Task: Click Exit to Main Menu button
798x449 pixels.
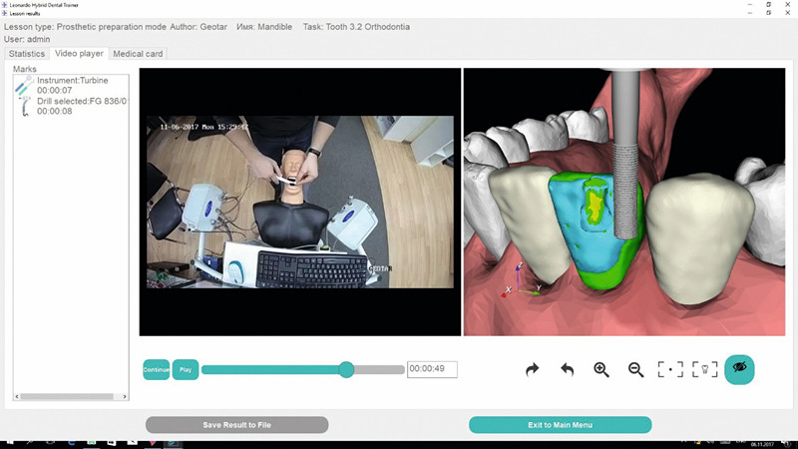Action: tap(561, 425)
